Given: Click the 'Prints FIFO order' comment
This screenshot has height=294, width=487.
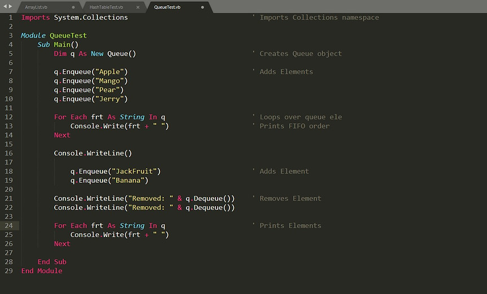Looking at the screenshot, I should tap(291, 126).
